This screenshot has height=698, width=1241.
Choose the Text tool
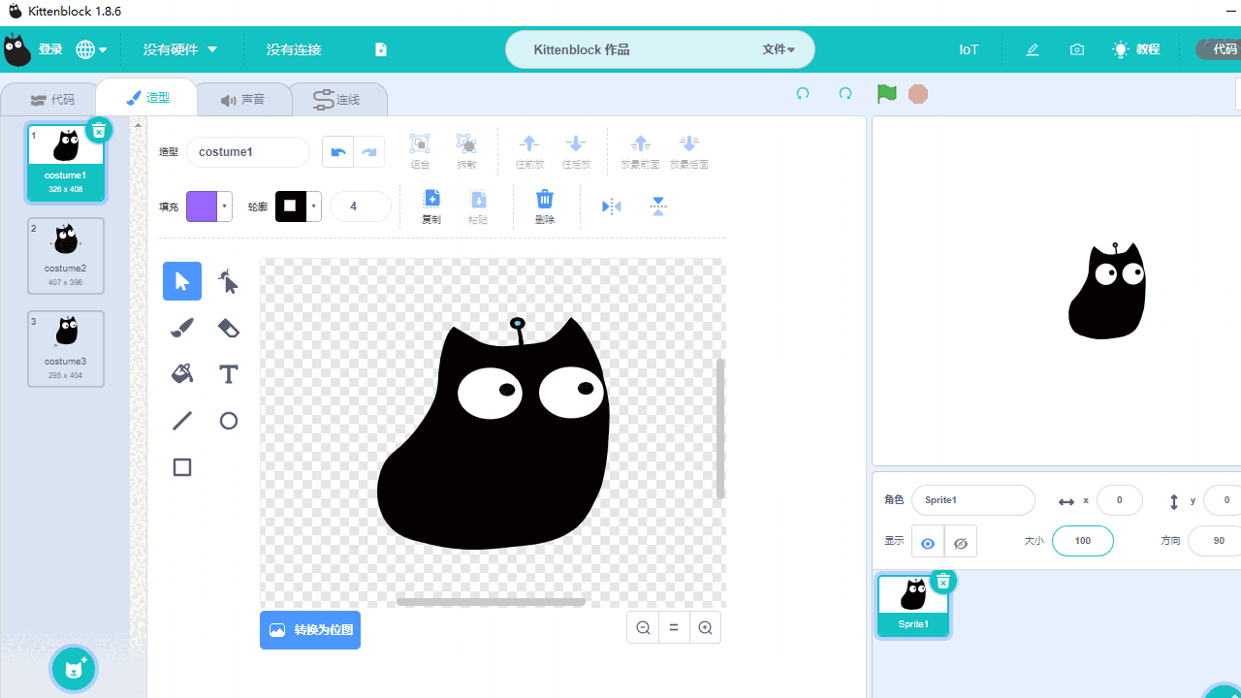(228, 374)
